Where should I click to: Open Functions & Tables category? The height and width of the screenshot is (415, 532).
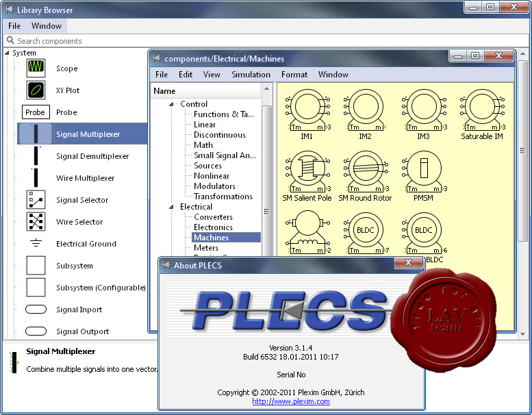pyautogui.click(x=224, y=114)
